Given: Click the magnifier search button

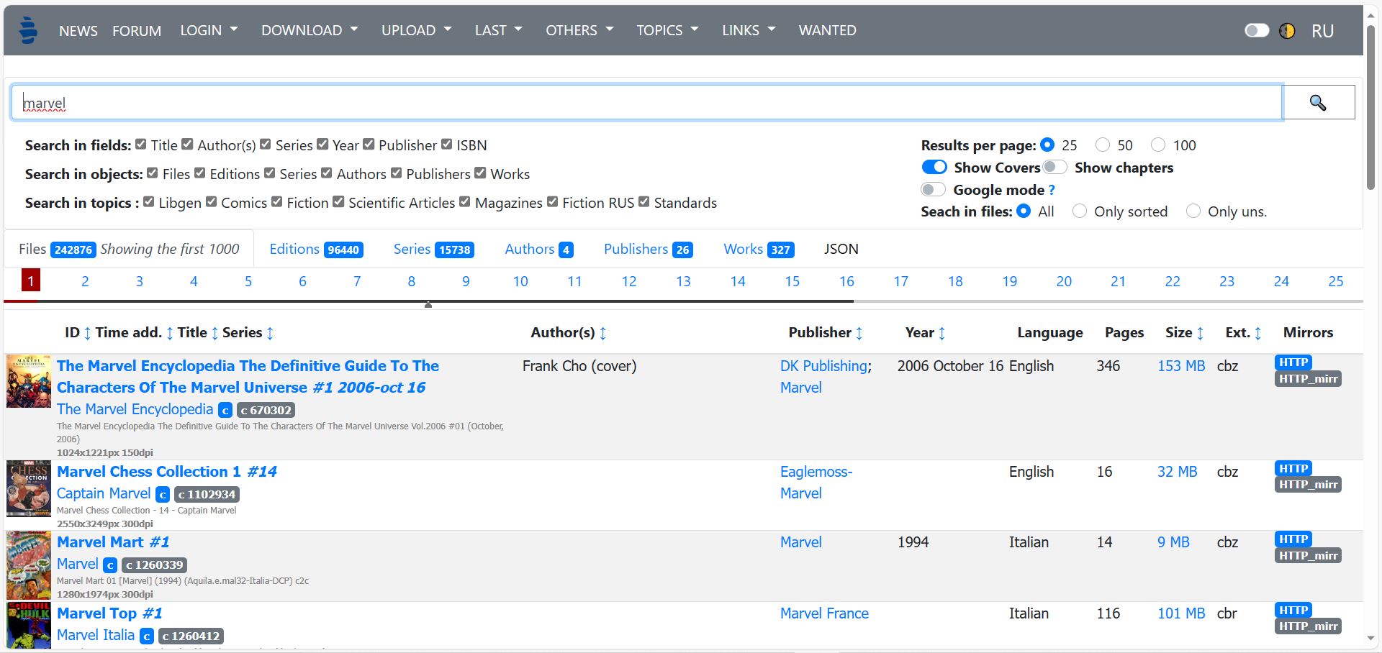Looking at the screenshot, I should pos(1318,103).
